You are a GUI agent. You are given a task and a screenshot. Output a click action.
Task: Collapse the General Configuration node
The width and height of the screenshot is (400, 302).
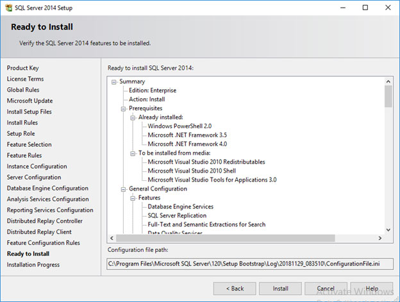click(124, 189)
